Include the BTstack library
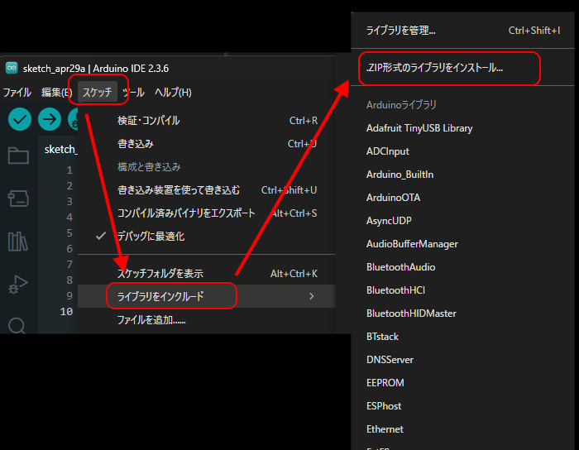This screenshot has height=450, width=579. [463, 337]
